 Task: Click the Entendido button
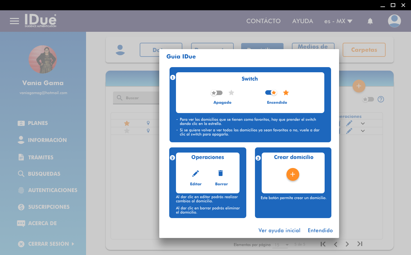[320, 231]
